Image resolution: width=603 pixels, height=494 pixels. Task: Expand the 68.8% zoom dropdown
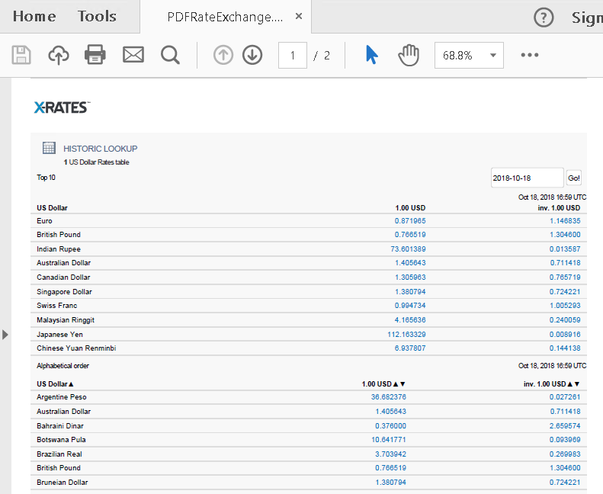[x=493, y=56]
